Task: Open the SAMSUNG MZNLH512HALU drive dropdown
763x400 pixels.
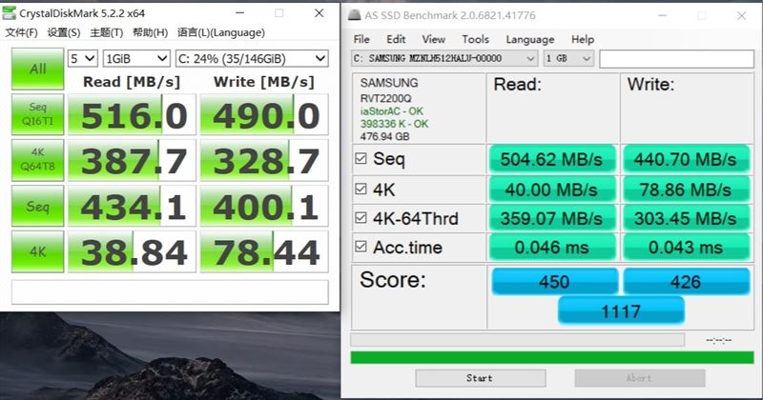Action: [444, 58]
